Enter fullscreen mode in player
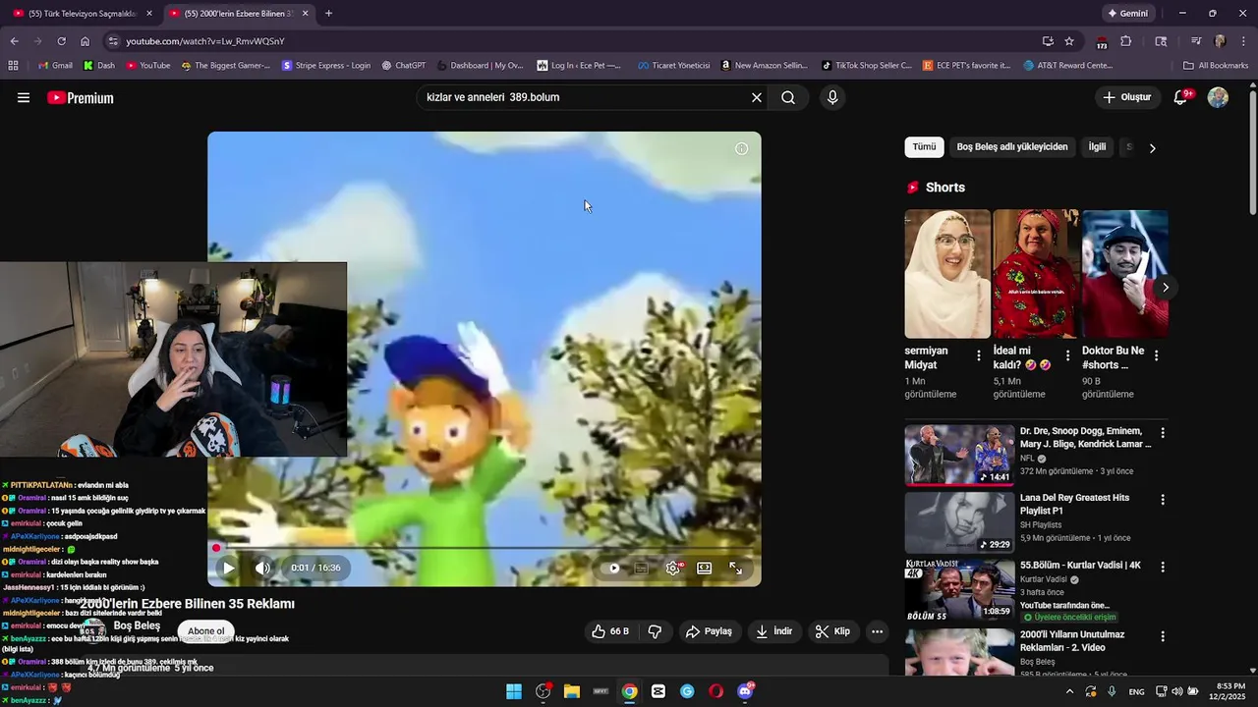The height and width of the screenshot is (707, 1258). pyautogui.click(x=735, y=568)
